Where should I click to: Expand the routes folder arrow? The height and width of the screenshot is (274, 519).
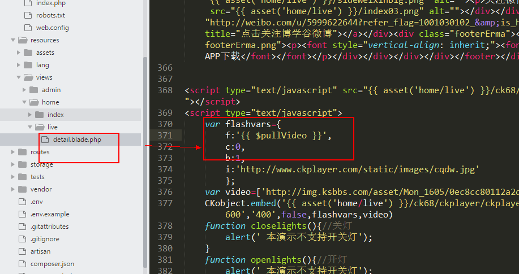pos(12,152)
